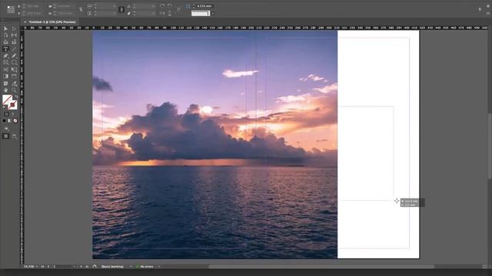Go to first page button
492x276 pixels.
click(x=43, y=267)
